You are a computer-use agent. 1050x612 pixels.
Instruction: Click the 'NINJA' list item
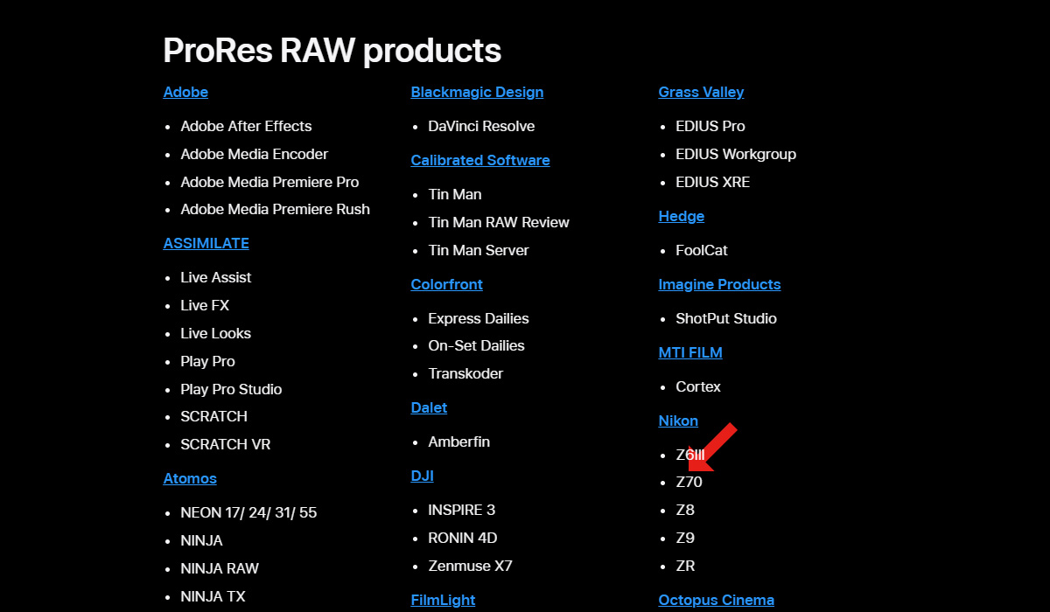coord(201,540)
